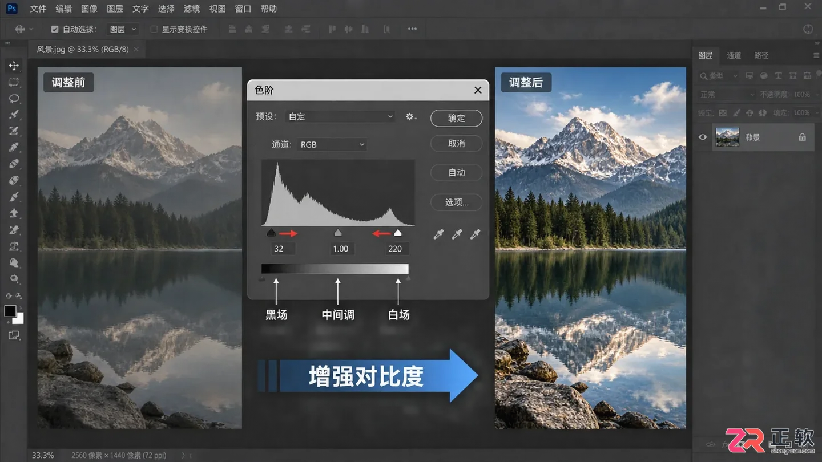Pick the gray point eyedropper in 色阶
The width and height of the screenshot is (822, 462).
click(x=457, y=234)
